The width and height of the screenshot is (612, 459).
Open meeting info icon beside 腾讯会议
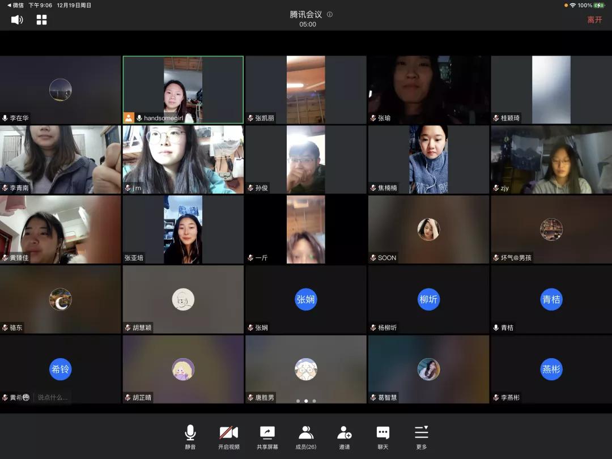click(330, 15)
